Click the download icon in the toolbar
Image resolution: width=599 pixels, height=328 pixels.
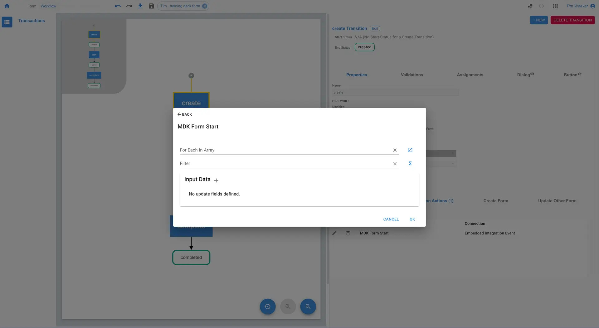pos(140,6)
